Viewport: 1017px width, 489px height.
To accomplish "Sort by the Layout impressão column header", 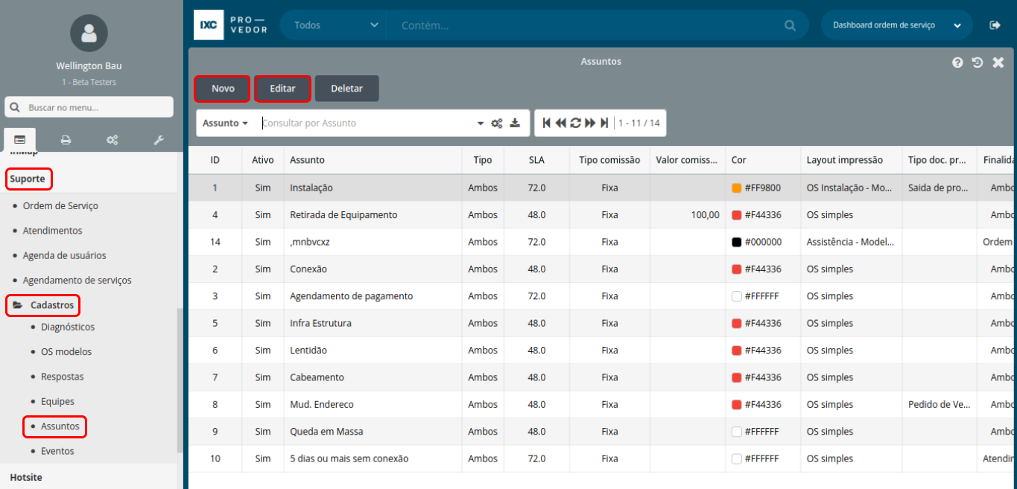I will (851, 160).
